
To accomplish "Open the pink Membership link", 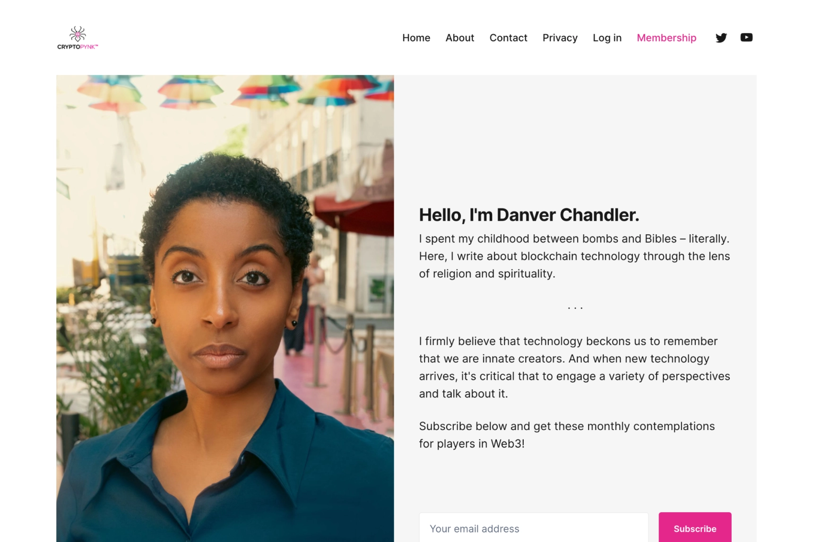I will click(x=666, y=38).
